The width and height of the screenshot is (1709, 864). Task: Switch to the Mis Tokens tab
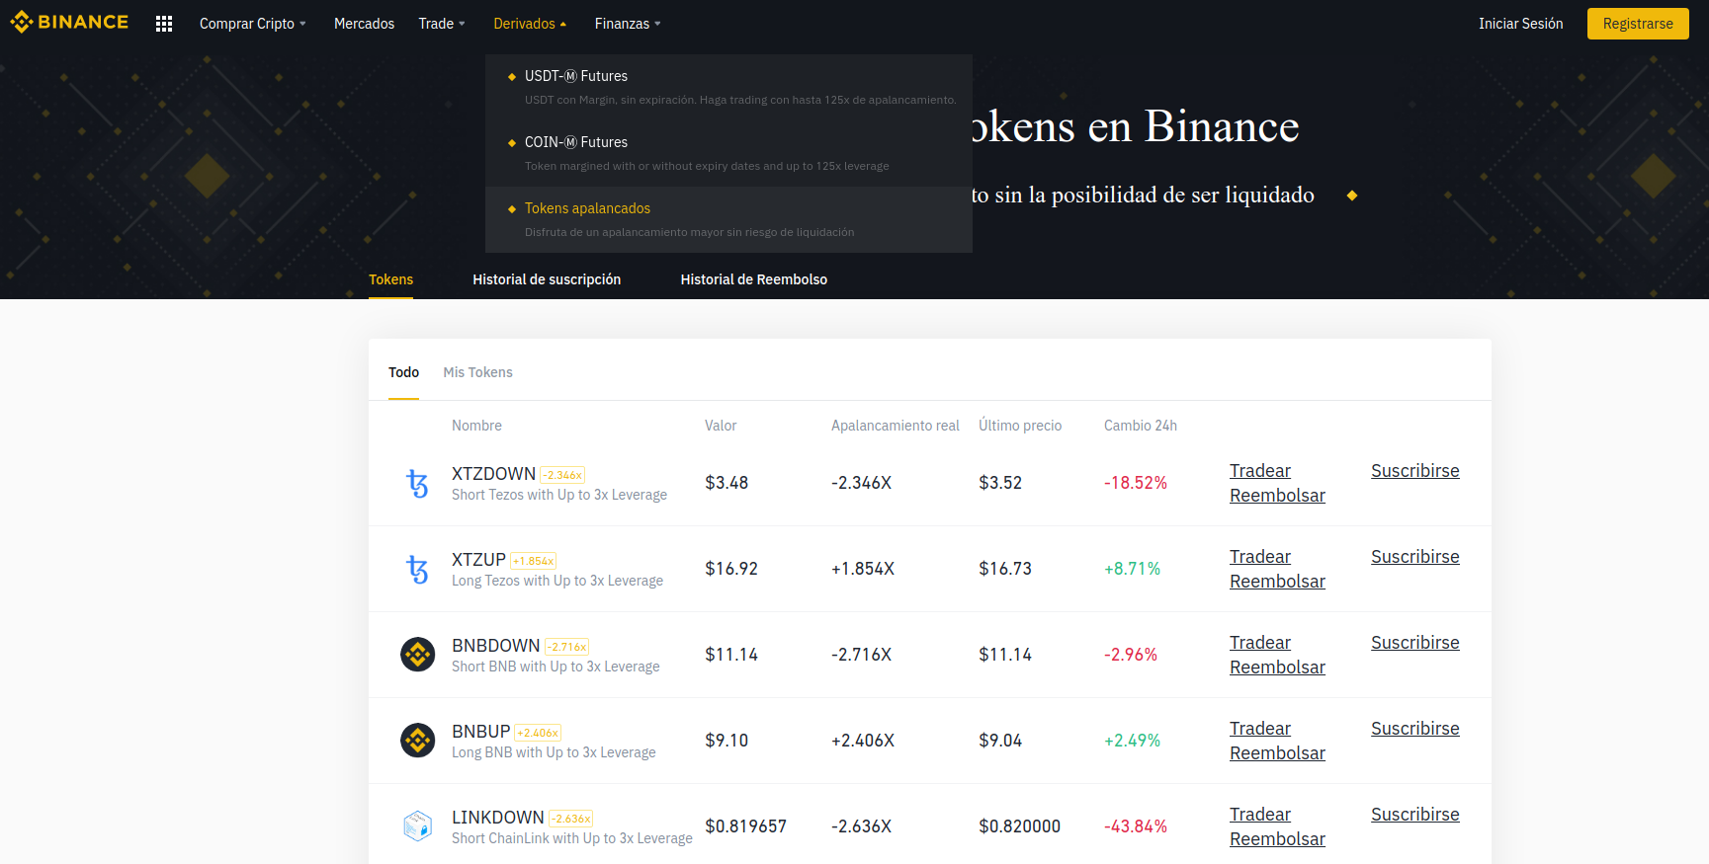[x=477, y=372]
